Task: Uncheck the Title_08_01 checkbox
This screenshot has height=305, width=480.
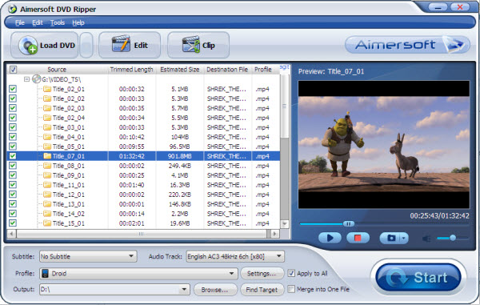Action: tap(13, 166)
